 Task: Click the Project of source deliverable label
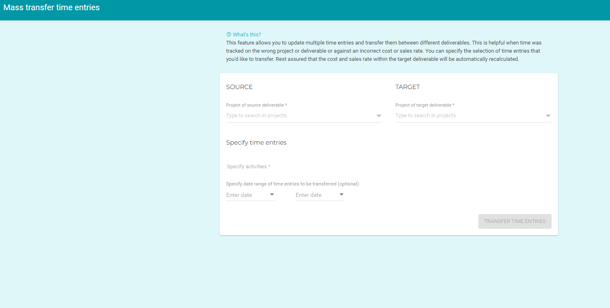[256, 105]
